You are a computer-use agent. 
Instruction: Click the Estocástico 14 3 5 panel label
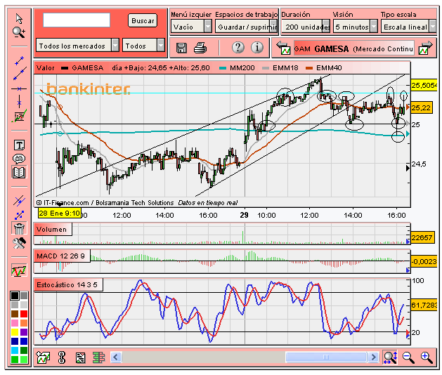pos(68,284)
